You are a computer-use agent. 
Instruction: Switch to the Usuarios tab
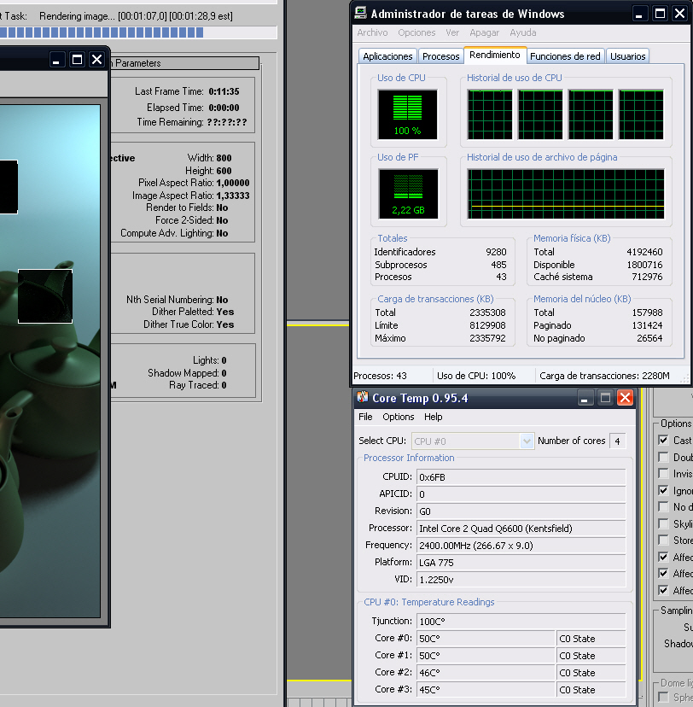(x=627, y=56)
